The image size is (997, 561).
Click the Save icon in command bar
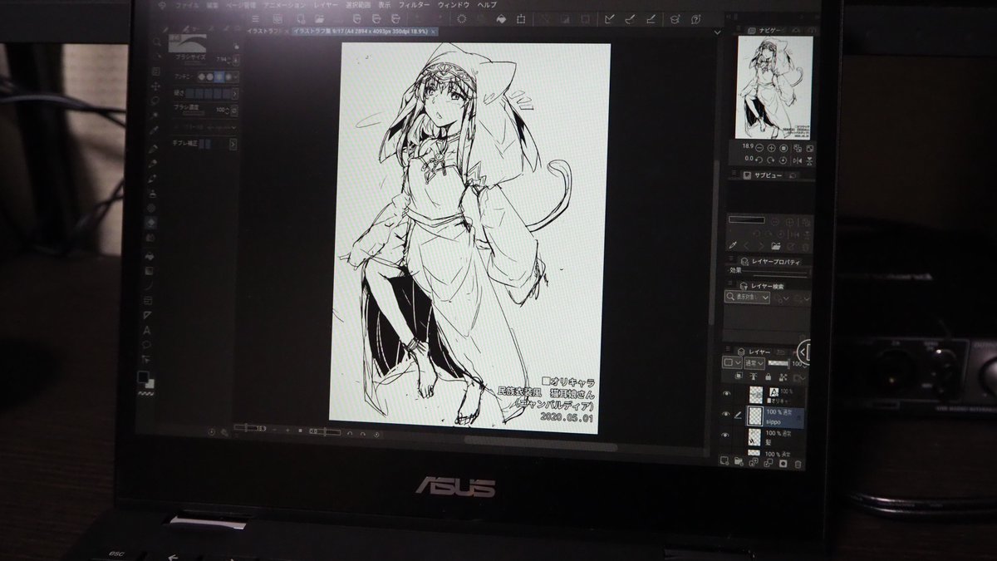tap(356, 19)
